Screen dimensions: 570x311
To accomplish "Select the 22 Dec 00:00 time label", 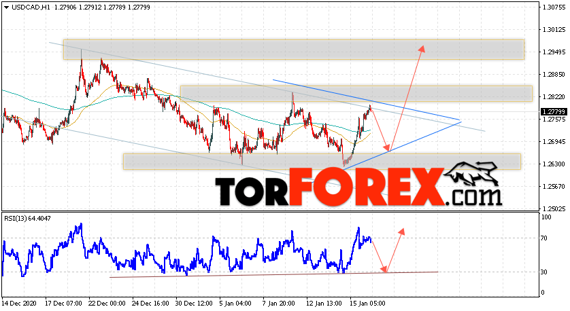I will pyautogui.click(x=107, y=303).
